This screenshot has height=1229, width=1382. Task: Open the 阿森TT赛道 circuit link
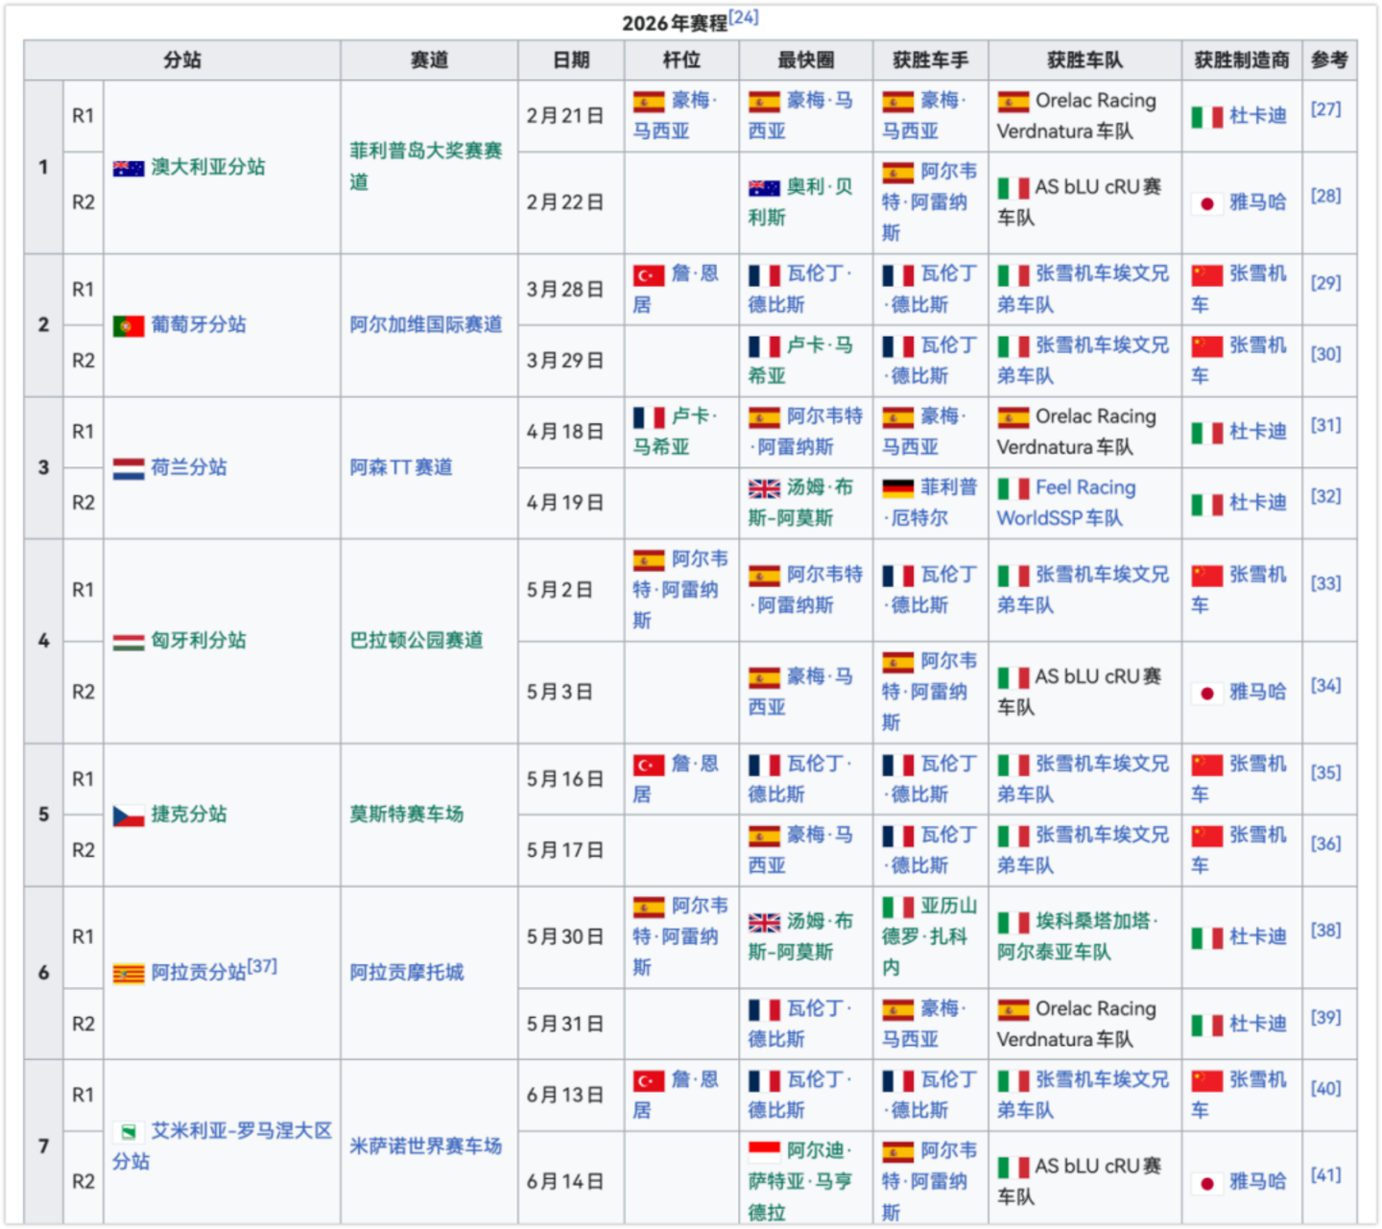[401, 467]
